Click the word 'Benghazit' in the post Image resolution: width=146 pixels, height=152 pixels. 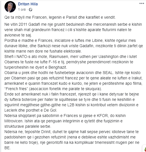point(57,67)
